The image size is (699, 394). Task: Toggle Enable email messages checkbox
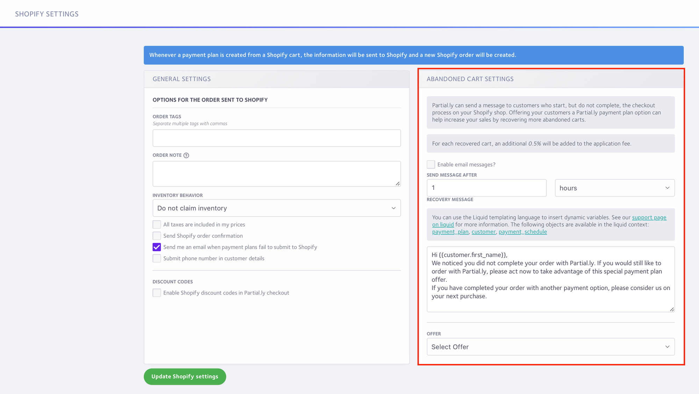[431, 164]
